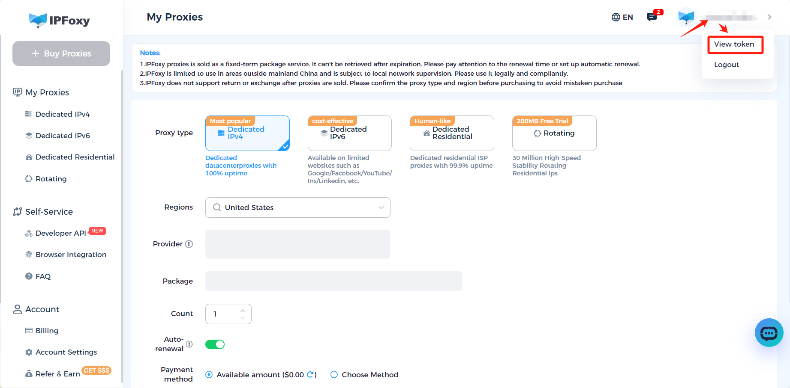Click the IPFoxy logo
790x388 pixels.
tap(60, 20)
